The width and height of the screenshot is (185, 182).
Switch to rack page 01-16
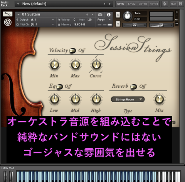point(121,4)
